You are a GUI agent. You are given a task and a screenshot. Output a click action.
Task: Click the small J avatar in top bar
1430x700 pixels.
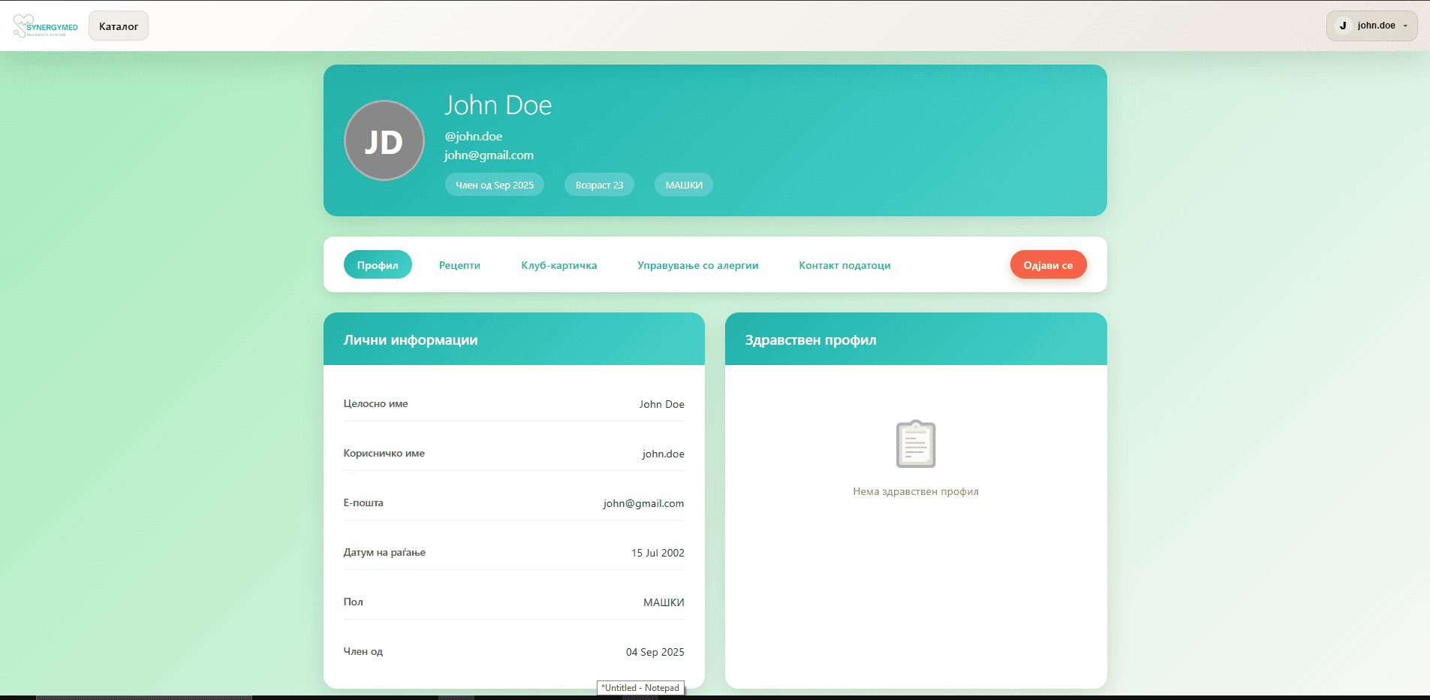[1342, 26]
